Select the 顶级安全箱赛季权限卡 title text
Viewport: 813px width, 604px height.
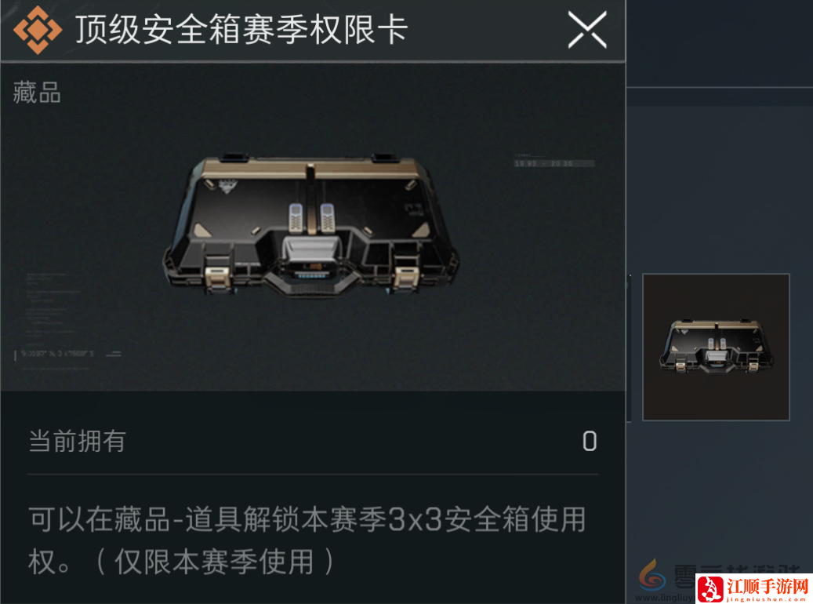coord(241,30)
